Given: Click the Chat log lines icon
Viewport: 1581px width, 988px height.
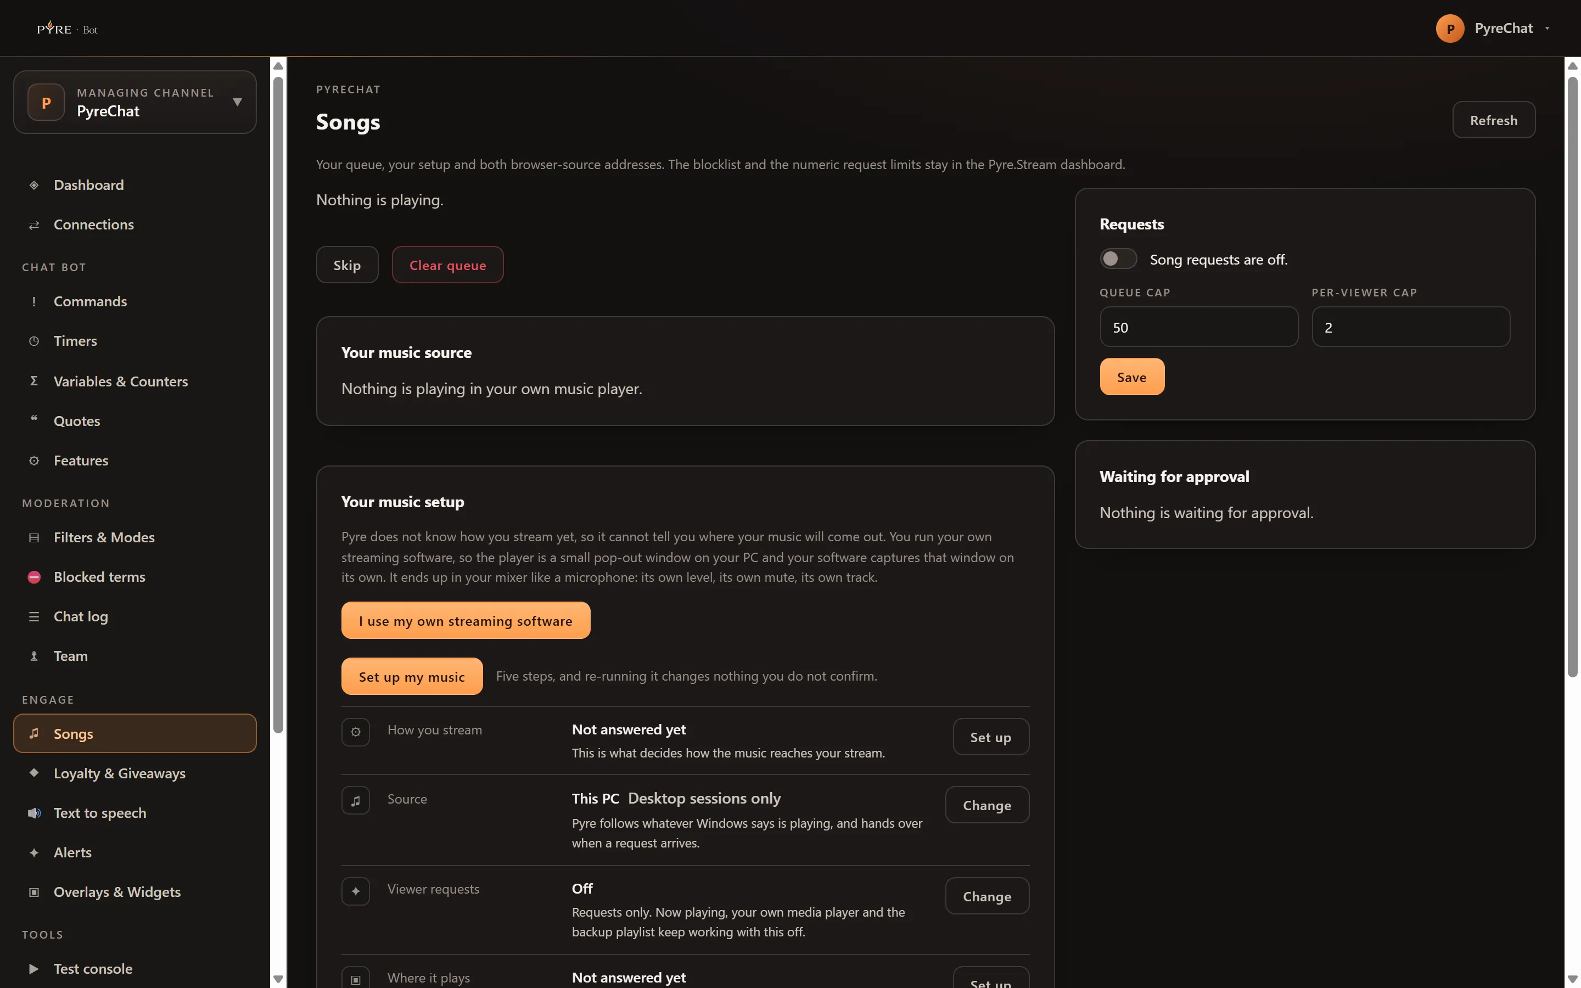Looking at the screenshot, I should pyautogui.click(x=34, y=617).
